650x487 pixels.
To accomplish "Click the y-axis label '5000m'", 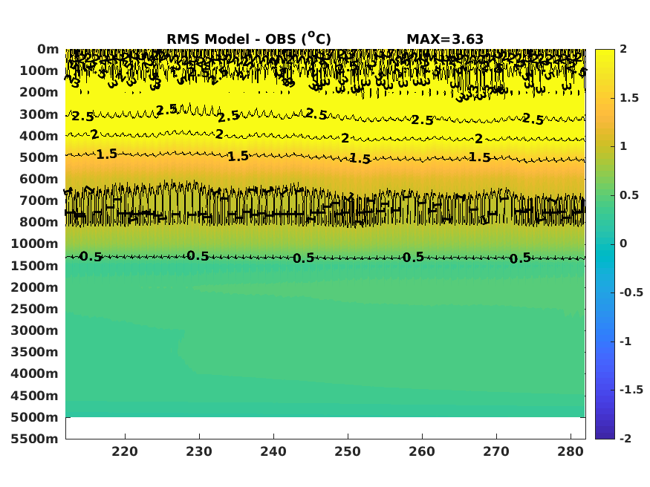I will point(35,417).
